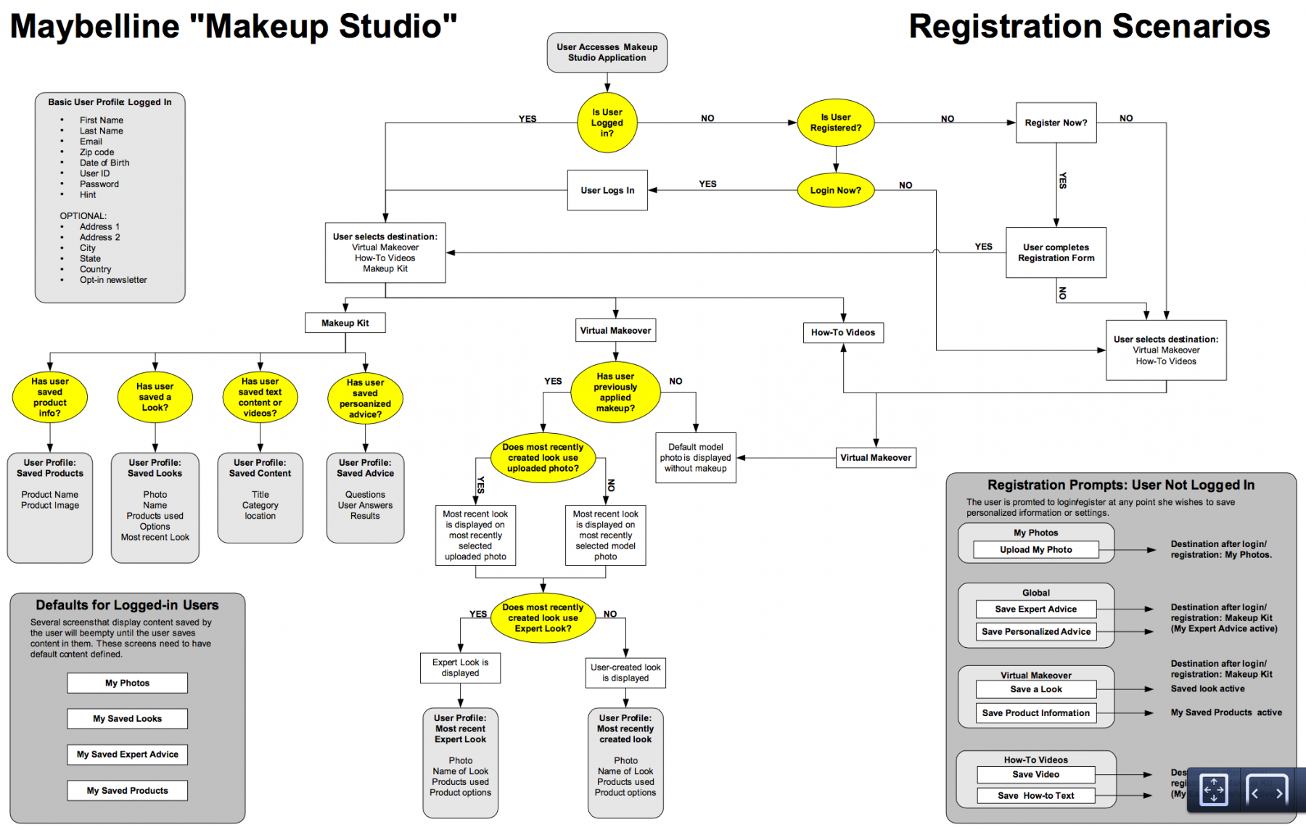The height and width of the screenshot is (830, 1306).
Task: Click 'User Profile: Saved Looks' box
Action: click(155, 508)
